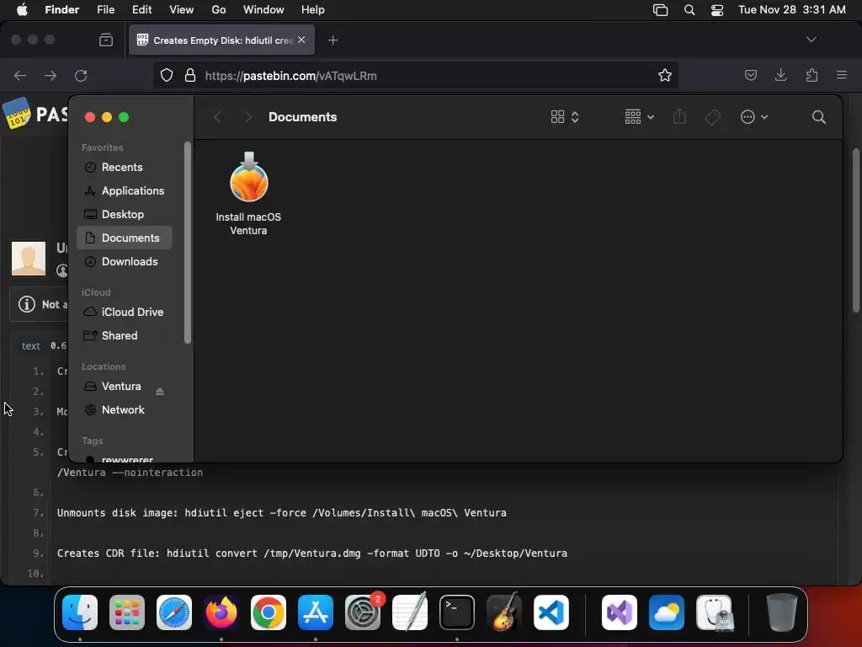Click the date and time clock
The width and height of the screenshot is (862, 647).
click(791, 10)
